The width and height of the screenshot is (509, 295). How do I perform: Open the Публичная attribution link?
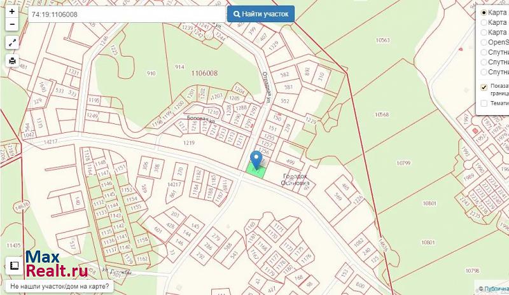coord(496,289)
